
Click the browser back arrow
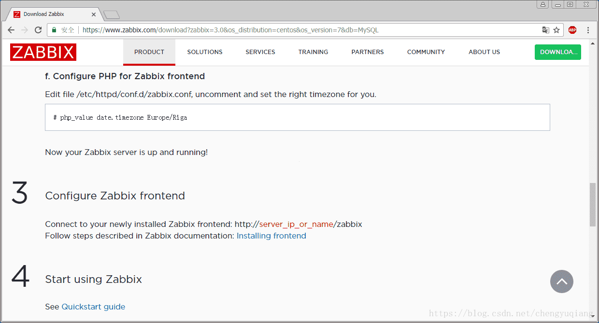coord(11,30)
